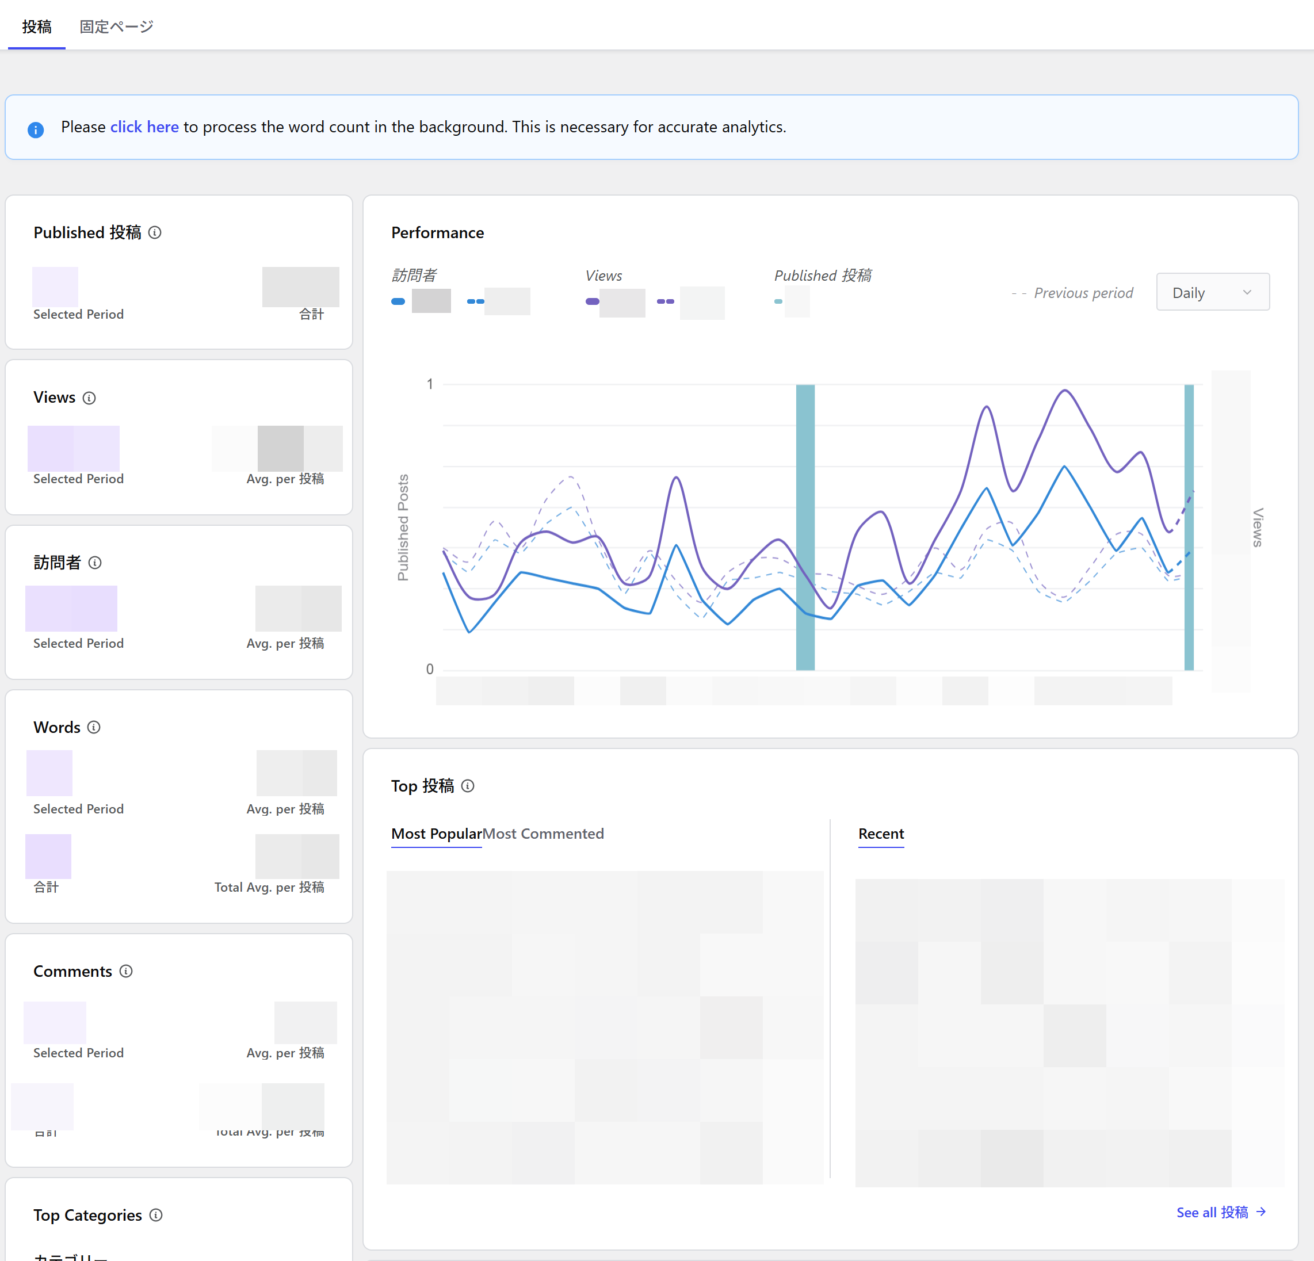Open the Daily interval dropdown
Viewport: 1314px width, 1261px height.
[1213, 292]
